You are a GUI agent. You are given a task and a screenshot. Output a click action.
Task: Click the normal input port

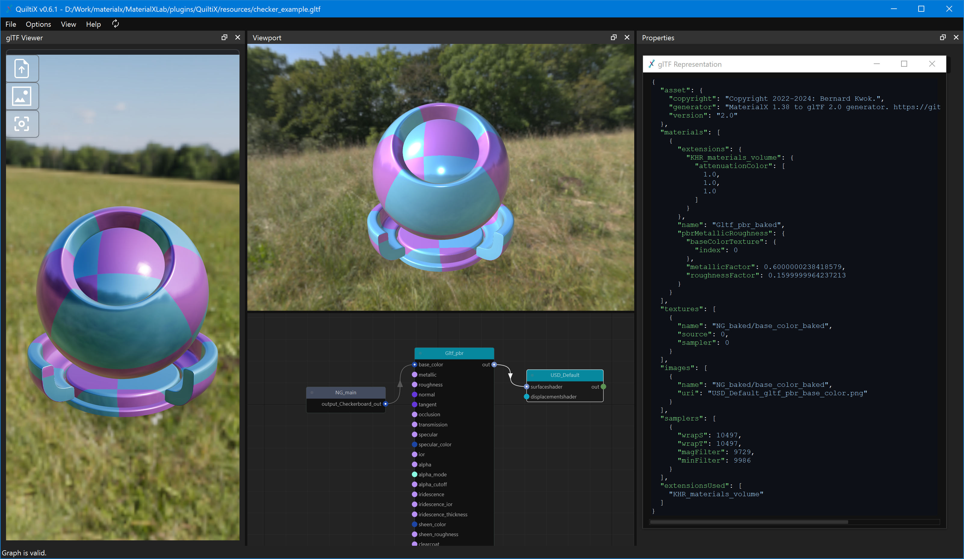[414, 395]
